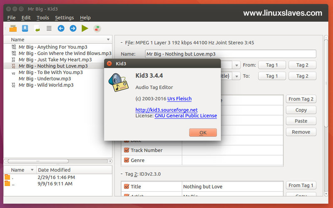
Task: Uncheck the Tag 2 Title checkbox
Action: tap(127, 186)
